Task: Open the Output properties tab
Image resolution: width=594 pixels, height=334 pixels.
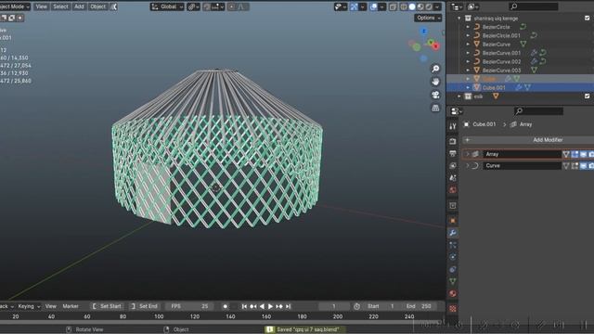Action: point(453,153)
